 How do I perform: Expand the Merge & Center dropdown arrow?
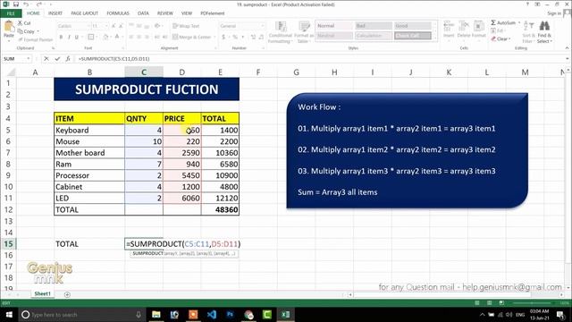point(214,37)
